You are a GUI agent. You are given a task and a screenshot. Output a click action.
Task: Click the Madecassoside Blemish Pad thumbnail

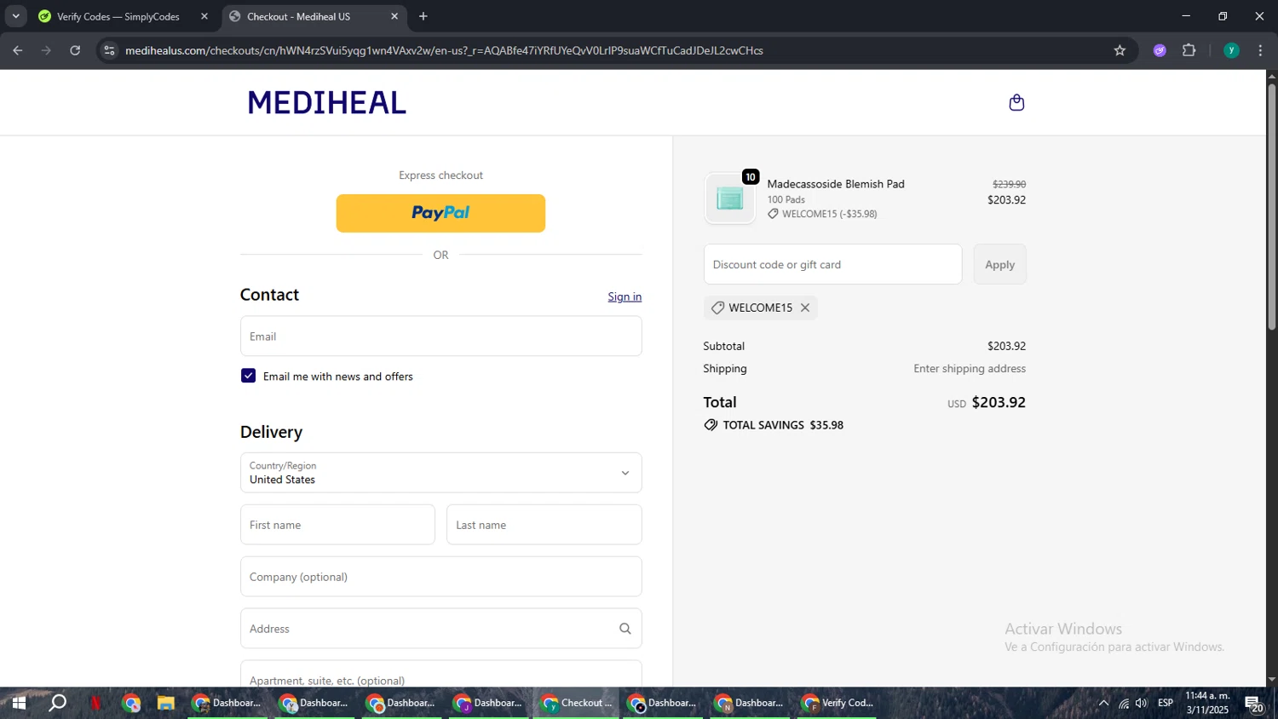[x=729, y=198]
